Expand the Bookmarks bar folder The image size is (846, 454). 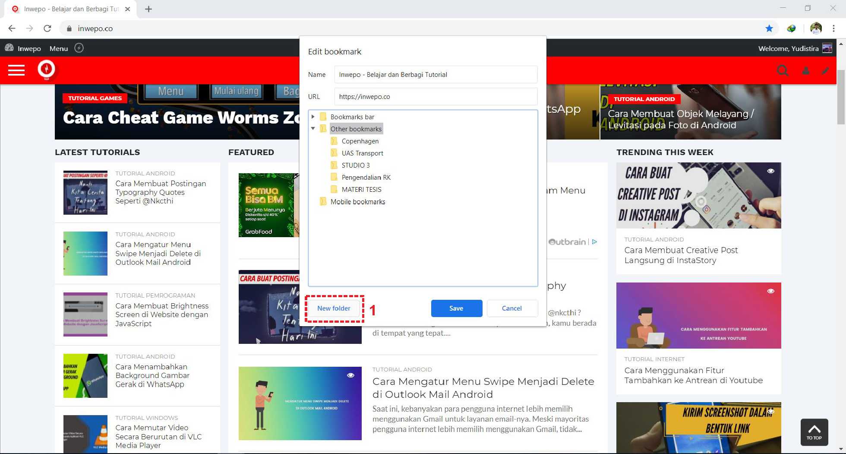[313, 117]
